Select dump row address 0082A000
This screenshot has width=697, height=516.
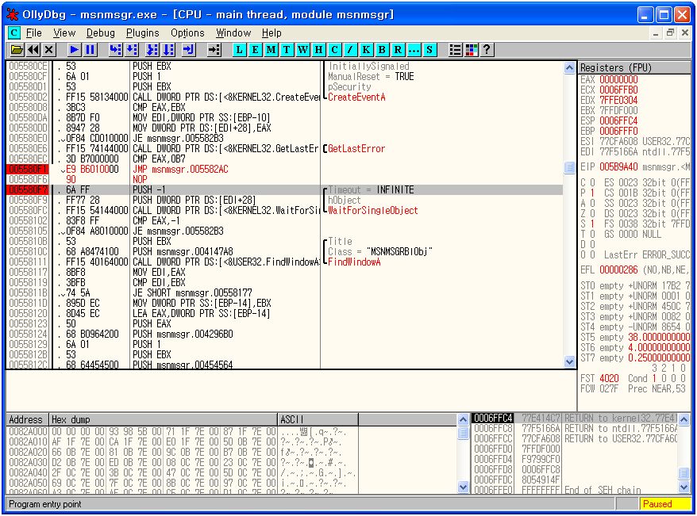coord(28,432)
